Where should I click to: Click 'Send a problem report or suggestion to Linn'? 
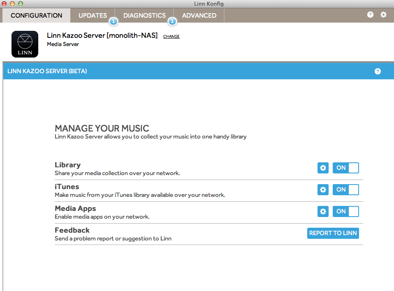point(113,238)
